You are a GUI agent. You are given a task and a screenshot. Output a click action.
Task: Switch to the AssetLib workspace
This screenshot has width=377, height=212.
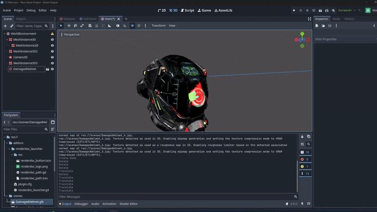(223, 10)
